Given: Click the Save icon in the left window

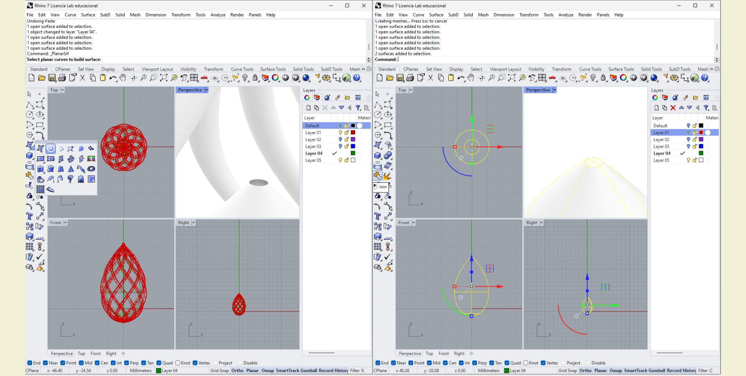Looking at the screenshot, I should coord(52,78).
